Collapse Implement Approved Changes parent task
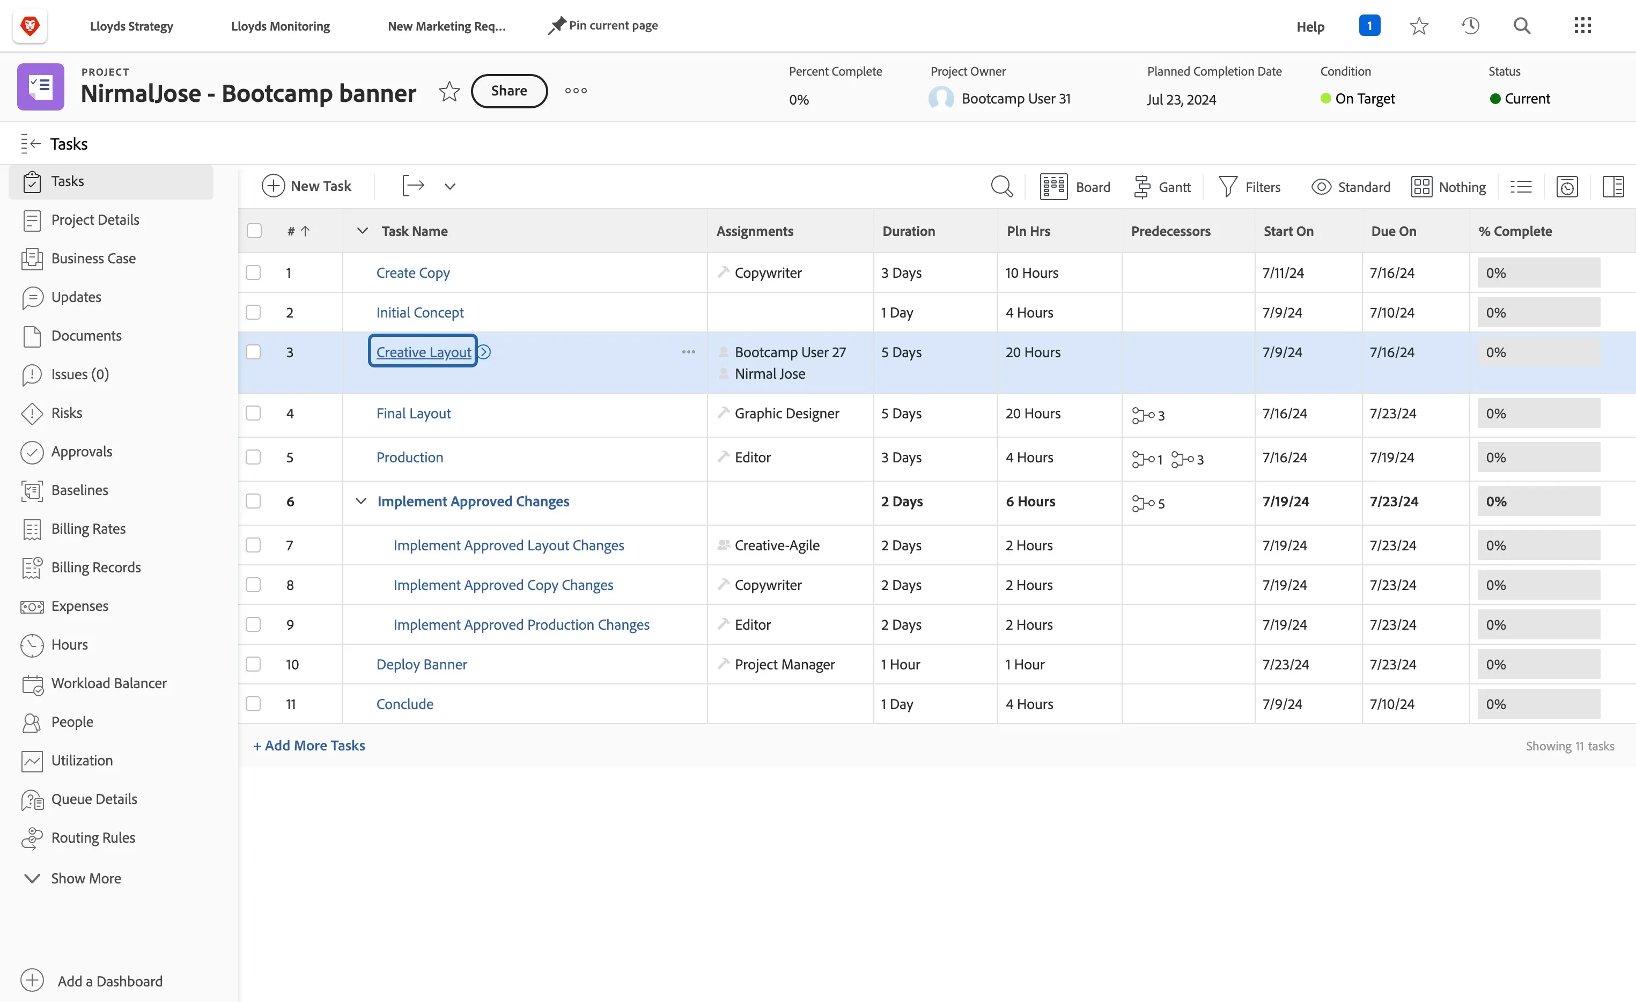This screenshot has height=1002, width=1636. [360, 502]
